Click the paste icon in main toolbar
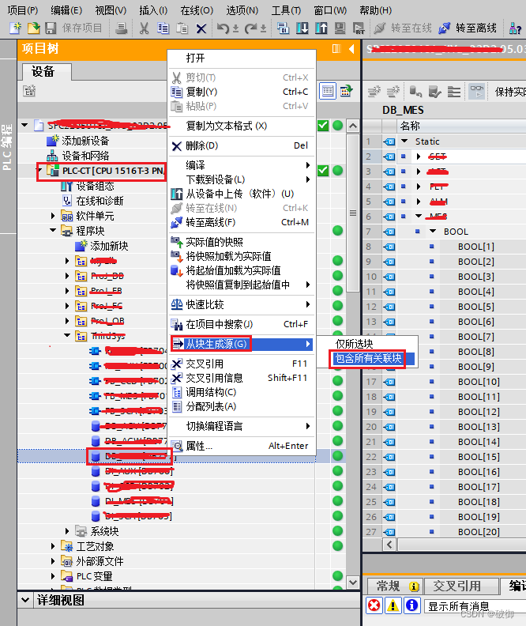This screenshot has height=626, width=526. click(182, 28)
